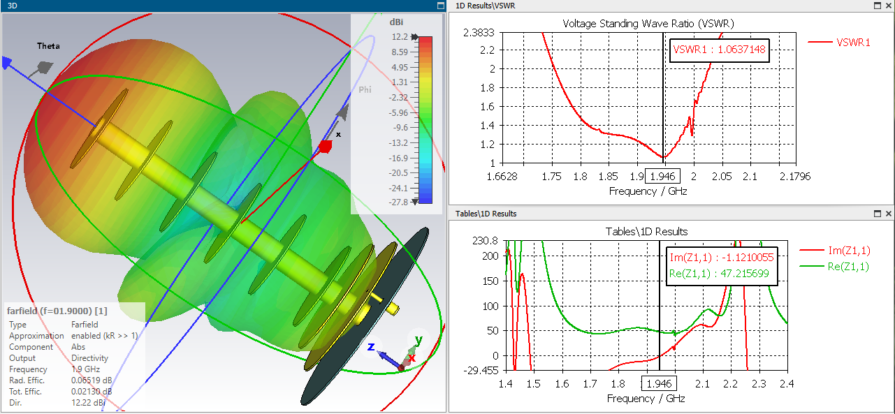The width and height of the screenshot is (895, 414).
Task: Click the gray Theta arrow in 3D view
Action: (x=44, y=67)
